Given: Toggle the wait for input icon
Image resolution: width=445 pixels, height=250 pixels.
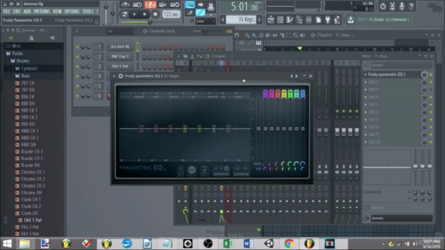Looking at the screenshot, I should [138, 5].
